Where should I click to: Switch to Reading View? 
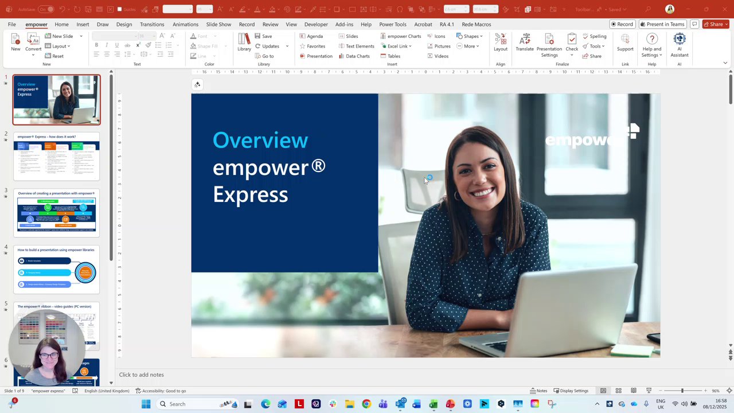tap(634, 391)
